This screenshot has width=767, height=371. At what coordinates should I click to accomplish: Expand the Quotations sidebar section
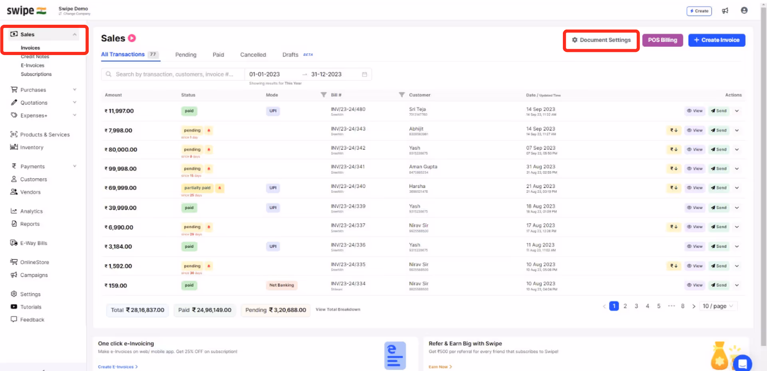pyautogui.click(x=75, y=103)
